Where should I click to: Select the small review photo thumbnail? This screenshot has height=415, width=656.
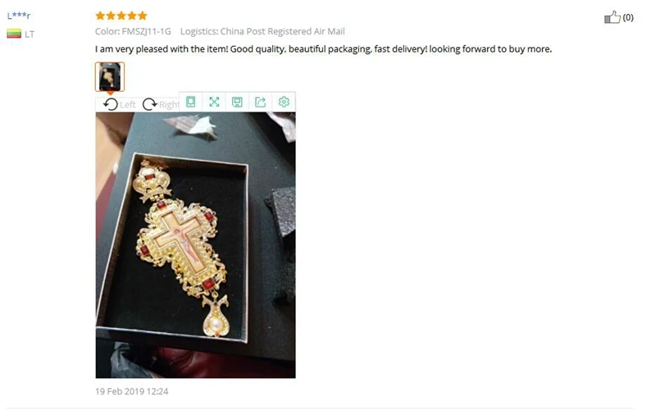(110, 76)
